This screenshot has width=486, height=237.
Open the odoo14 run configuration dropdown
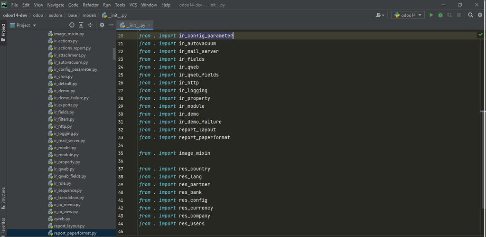pos(408,15)
